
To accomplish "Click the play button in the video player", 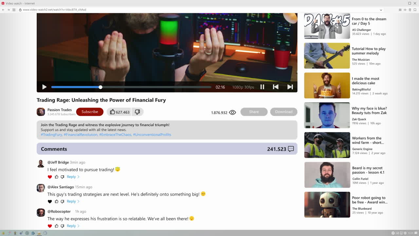I will click(x=45, y=87).
